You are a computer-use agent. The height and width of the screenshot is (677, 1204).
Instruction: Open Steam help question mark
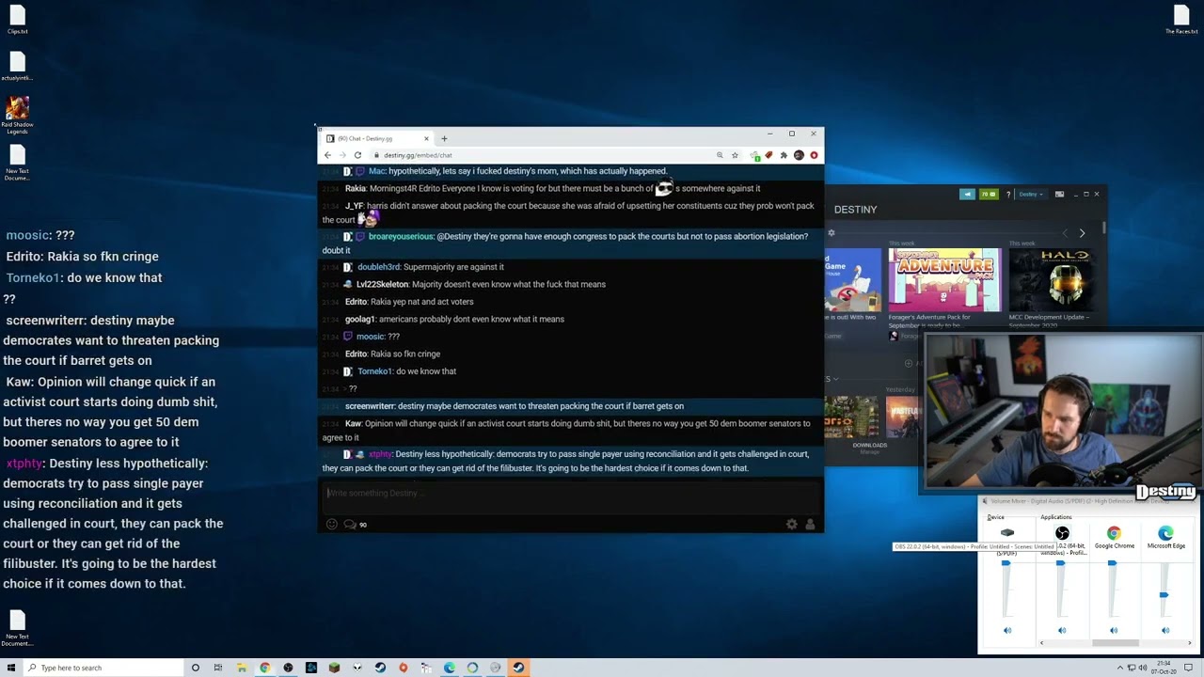1007,195
